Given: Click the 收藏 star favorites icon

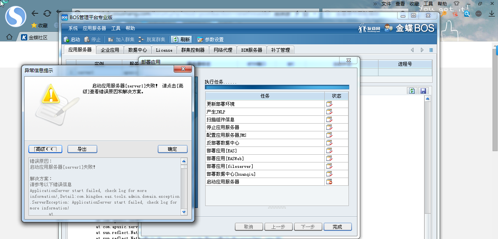Looking at the screenshot, I should (34, 26).
